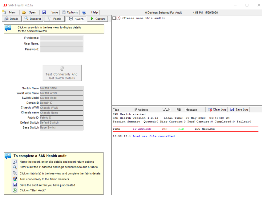
Task: Open the Options toolbar item
Action: 70,12
